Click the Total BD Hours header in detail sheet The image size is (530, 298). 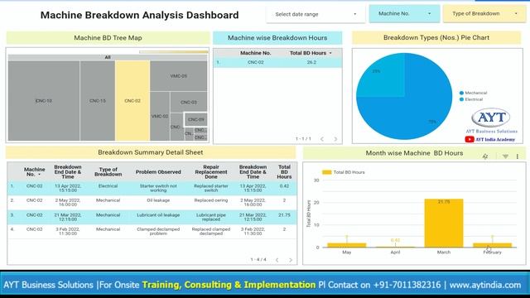pyautogui.click(x=284, y=171)
